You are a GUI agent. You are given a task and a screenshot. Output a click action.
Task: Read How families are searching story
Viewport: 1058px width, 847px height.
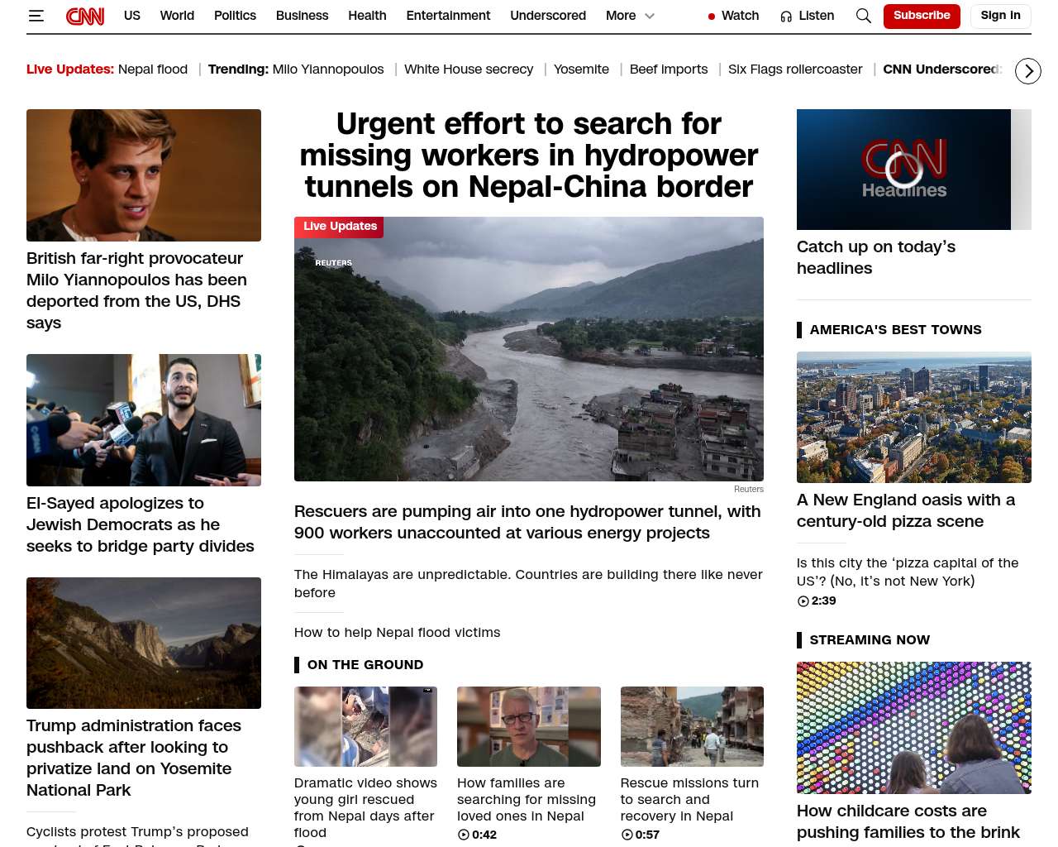tap(527, 799)
